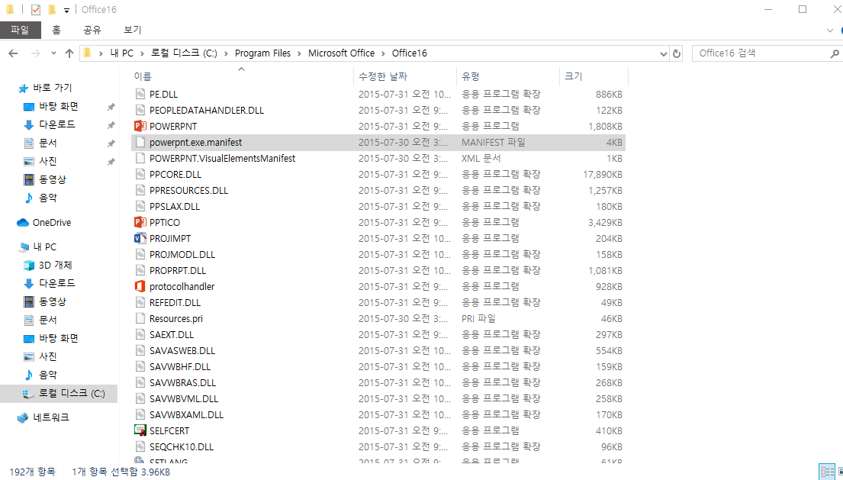Click the POWERPNT application icon

pyautogui.click(x=140, y=127)
